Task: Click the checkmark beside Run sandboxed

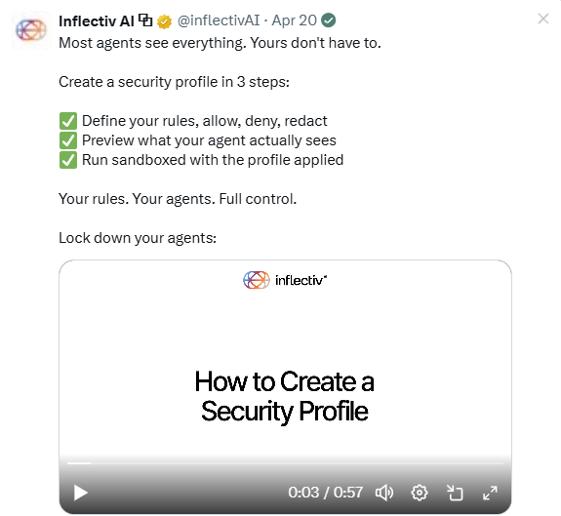Action: pyautogui.click(x=68, y=160)
